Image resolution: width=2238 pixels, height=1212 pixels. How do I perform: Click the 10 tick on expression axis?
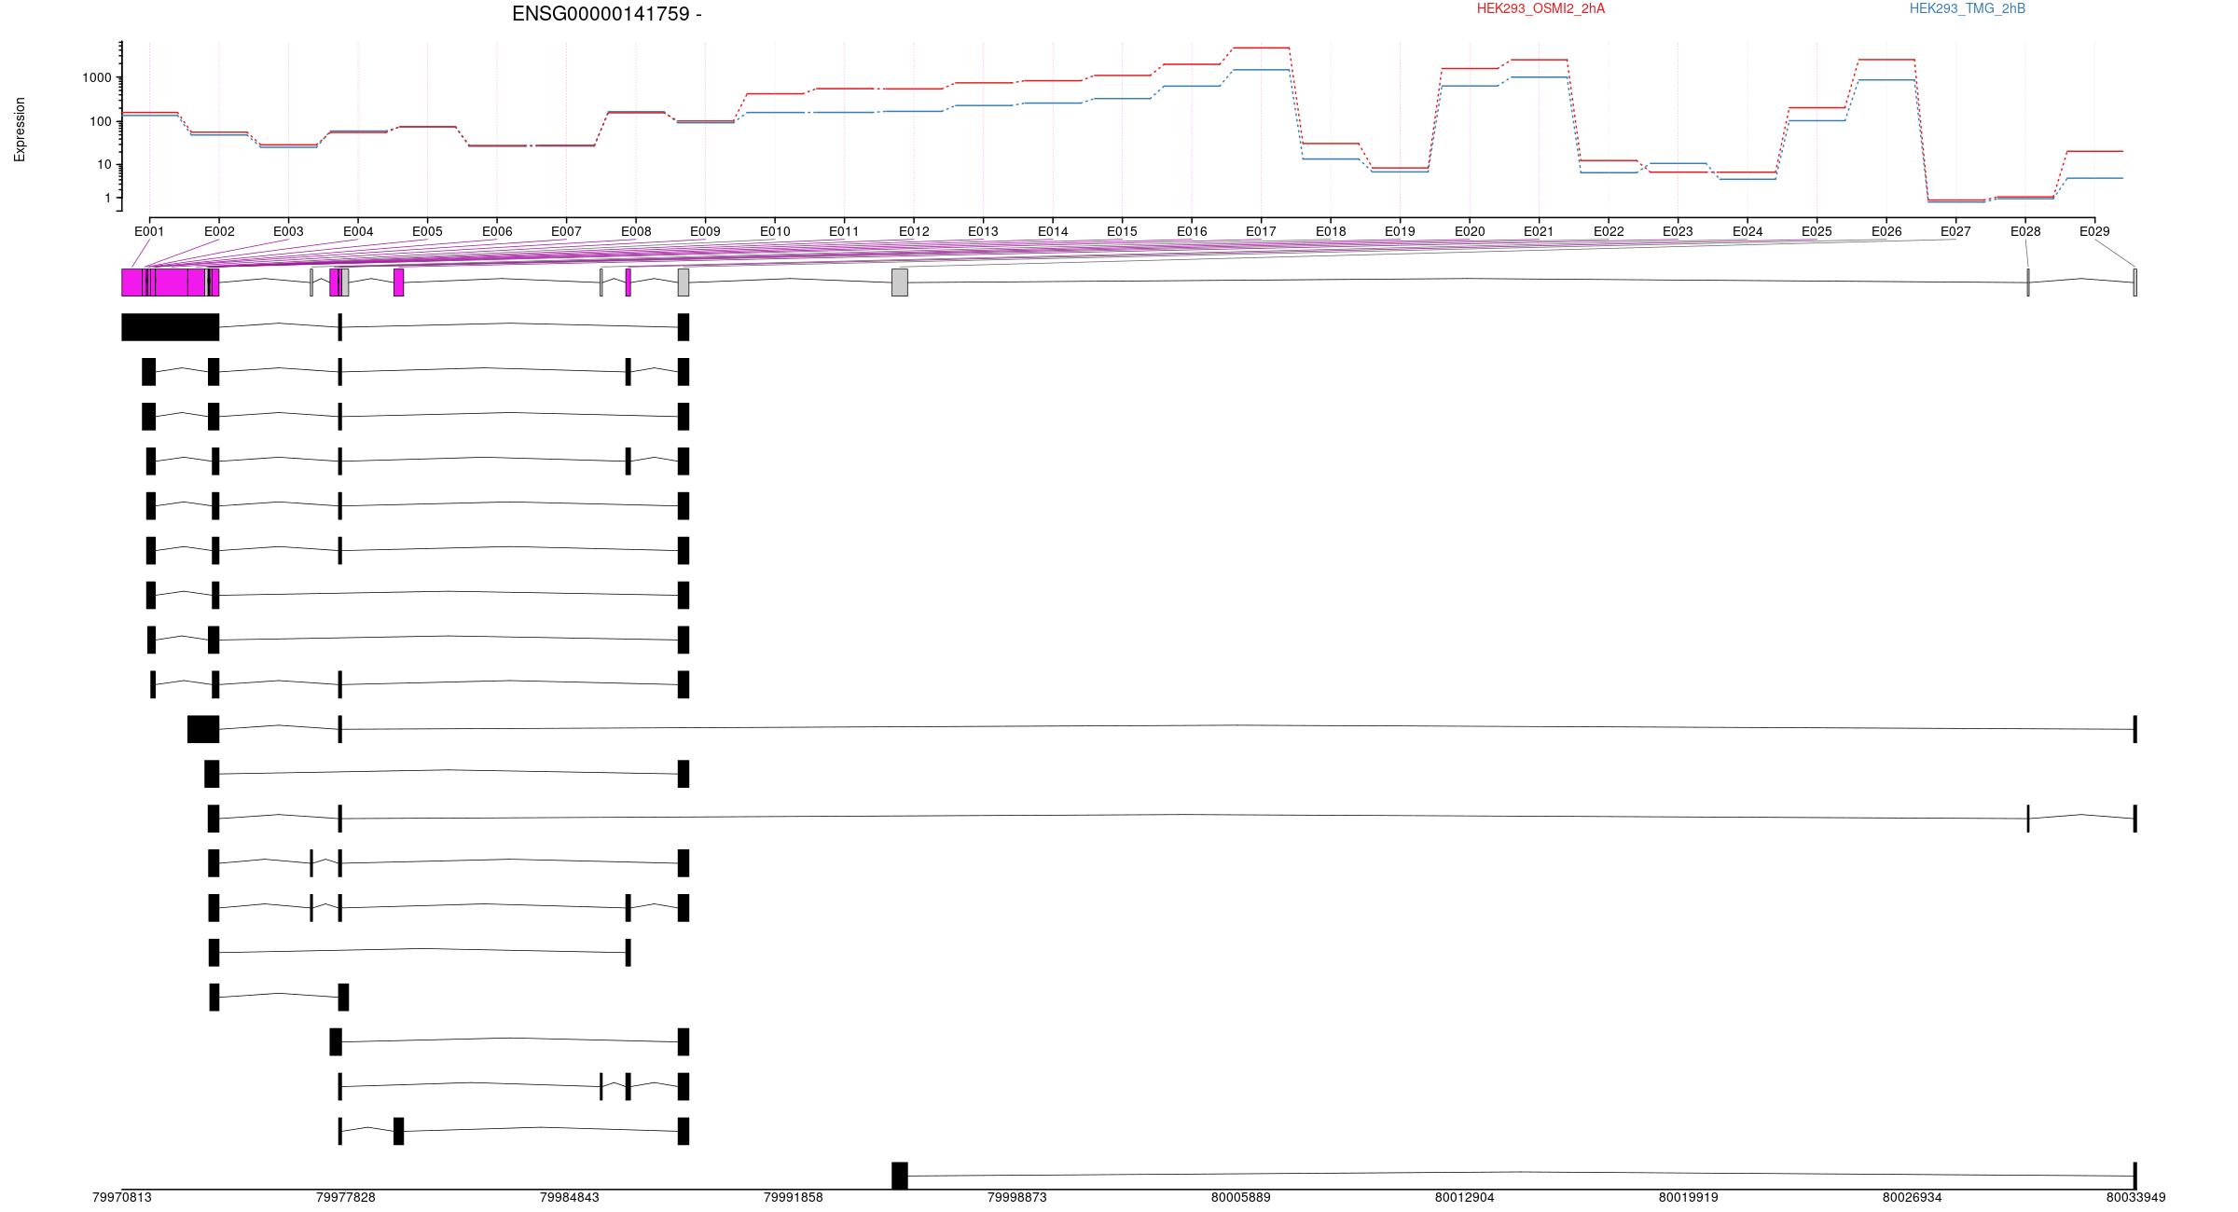[104, 164]
